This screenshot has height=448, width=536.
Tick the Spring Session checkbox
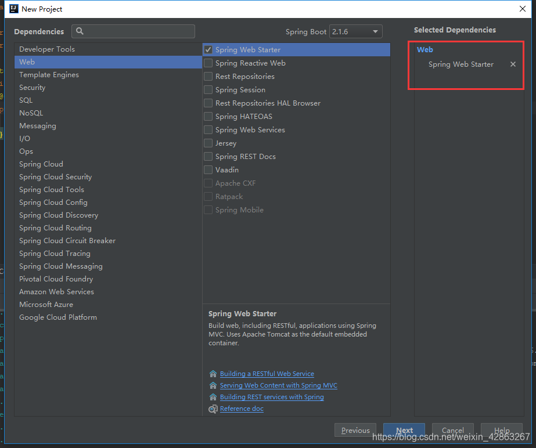[x=208, y=90]
